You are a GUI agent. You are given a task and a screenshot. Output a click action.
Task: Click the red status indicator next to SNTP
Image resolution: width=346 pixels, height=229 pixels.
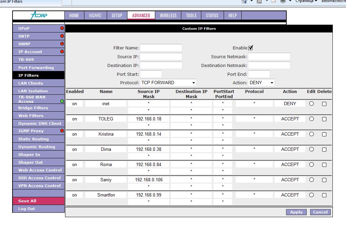pos(62,36)
